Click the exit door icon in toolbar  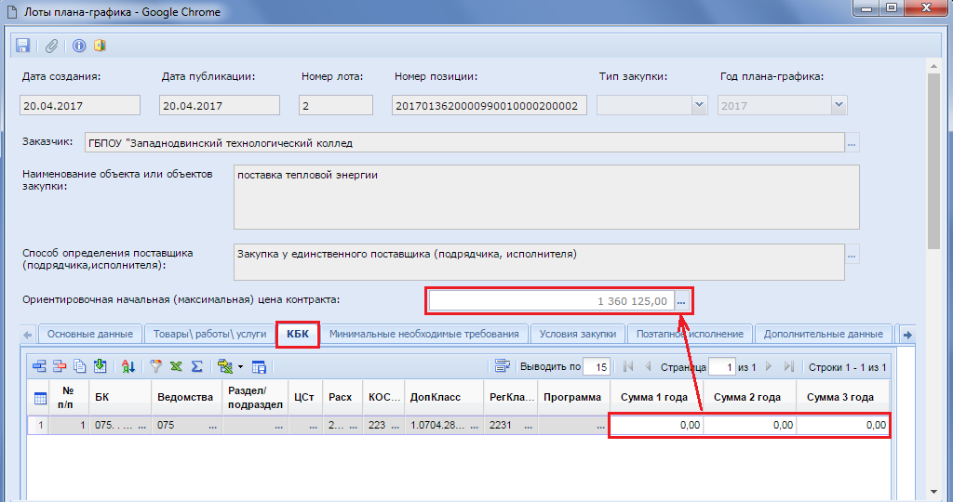(x=100, y=46)
